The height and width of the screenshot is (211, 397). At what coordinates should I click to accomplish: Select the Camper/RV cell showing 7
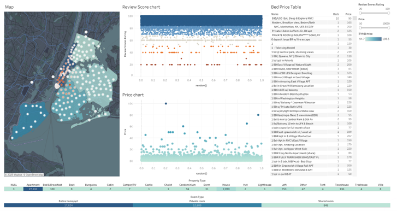(x=129, y=189)
